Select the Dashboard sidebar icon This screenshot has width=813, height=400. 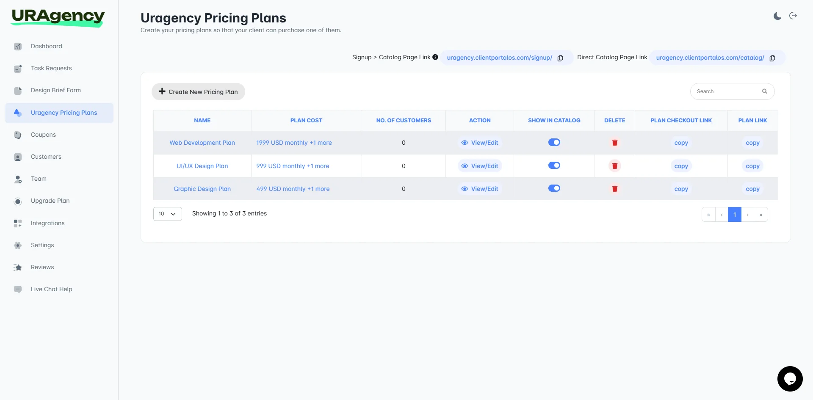point(17,46)
